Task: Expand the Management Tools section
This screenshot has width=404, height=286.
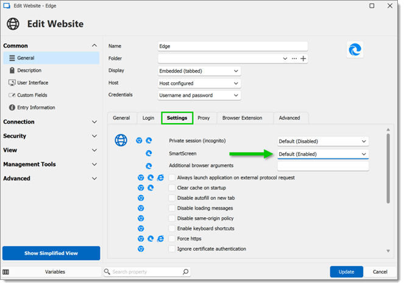Action: tap(94, 165)
